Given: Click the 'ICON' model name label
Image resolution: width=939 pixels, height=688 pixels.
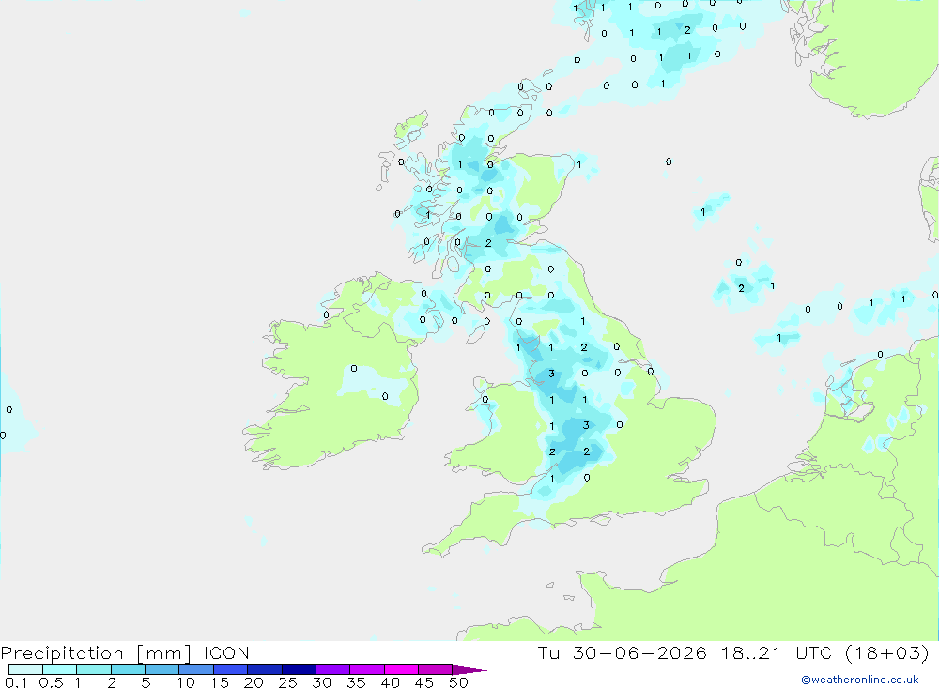Looking at the screenshot, I should coord(226,653).
